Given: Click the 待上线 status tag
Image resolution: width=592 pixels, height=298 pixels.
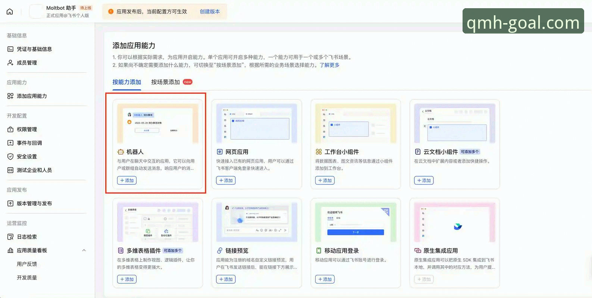Looking at the screenshot, I should click(x=86, y=8).
